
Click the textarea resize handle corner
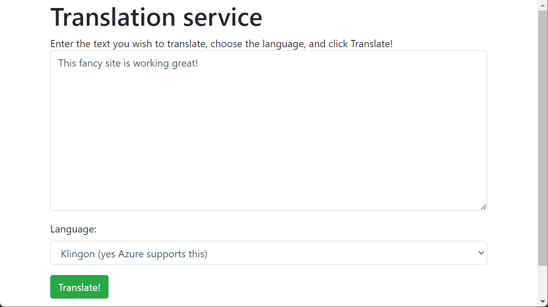(483, 207)
